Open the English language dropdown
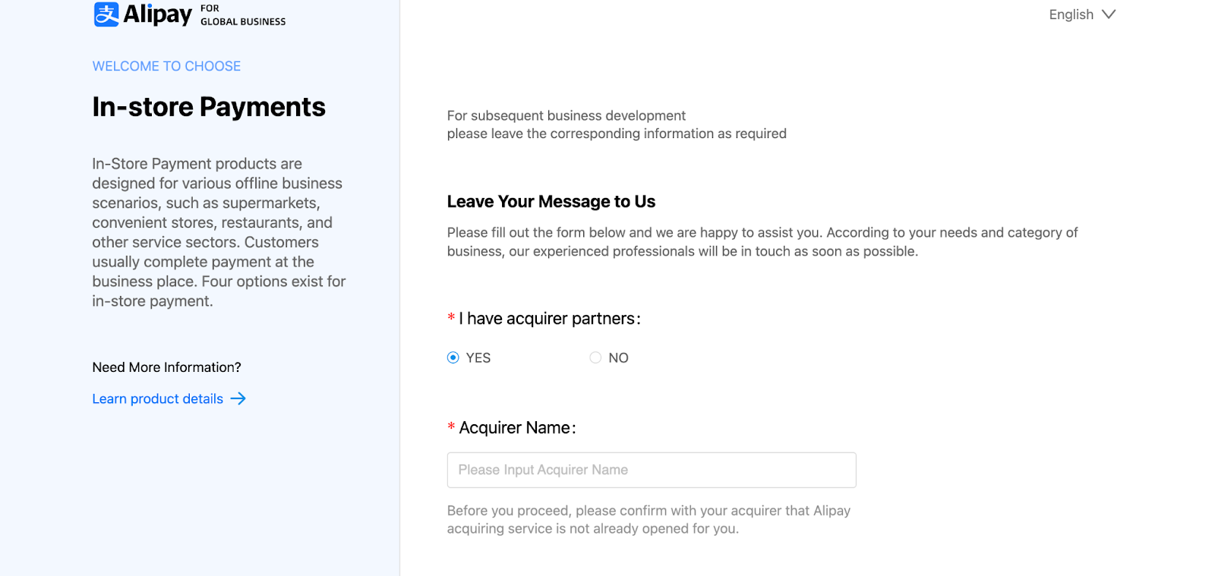Image resolution: width=1215 pixels, height=576 pixels. 1082,14
